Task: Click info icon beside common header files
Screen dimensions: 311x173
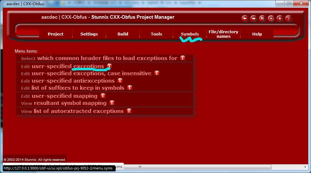Action: [x=183, y=58]
